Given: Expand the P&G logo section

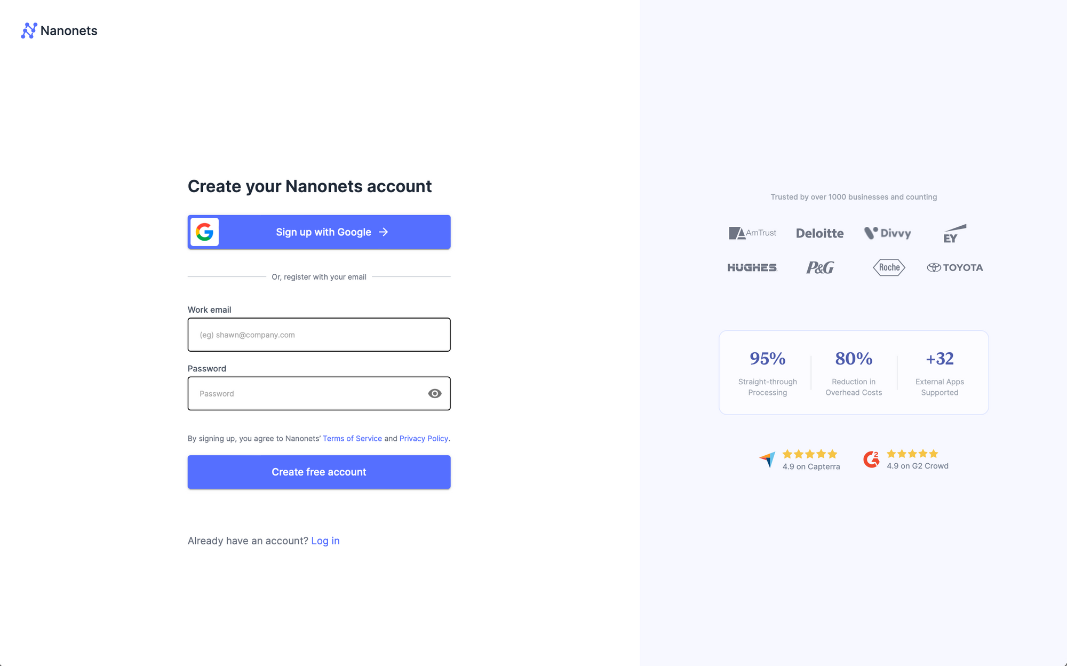Looking at the screenshot, I should click(819, 267).
